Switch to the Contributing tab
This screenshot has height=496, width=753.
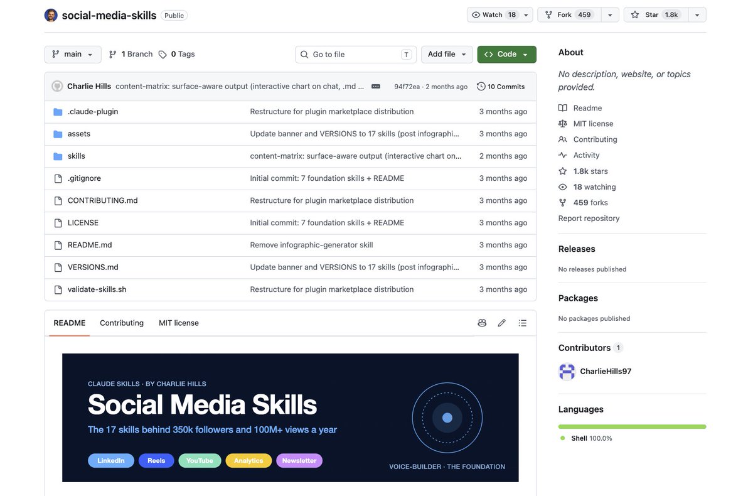point(122,323)
